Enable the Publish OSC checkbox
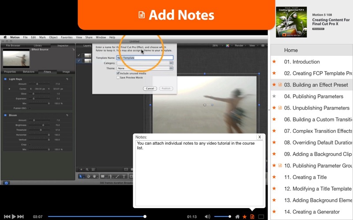The width and height of the screenshot is (353, 220). pyautogui.click(x=30, y=108)
